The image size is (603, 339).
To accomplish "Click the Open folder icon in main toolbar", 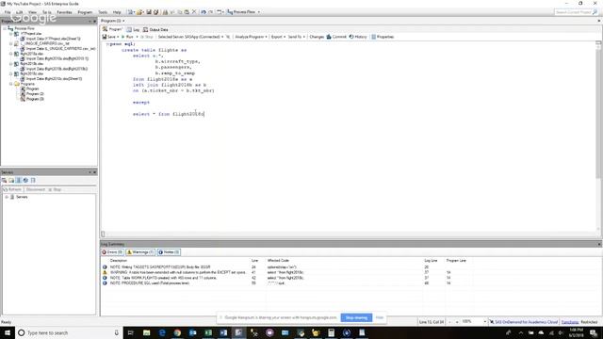I will [x=140, y=12].
